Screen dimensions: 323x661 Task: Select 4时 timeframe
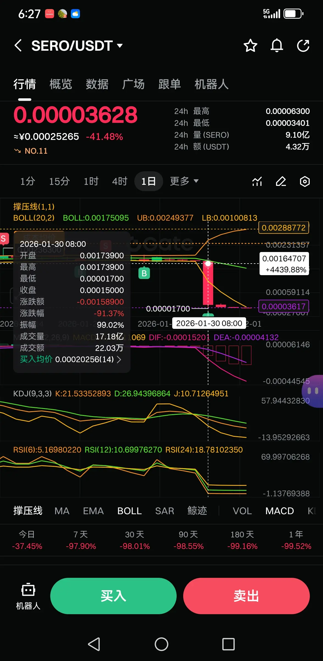[120, 181]
